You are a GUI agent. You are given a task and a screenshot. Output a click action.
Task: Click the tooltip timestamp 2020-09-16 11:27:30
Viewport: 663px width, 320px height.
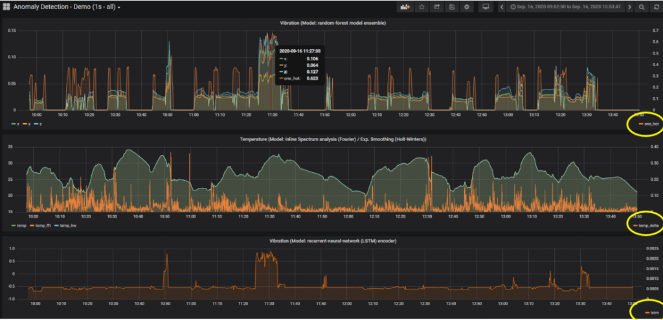[300, 52]
